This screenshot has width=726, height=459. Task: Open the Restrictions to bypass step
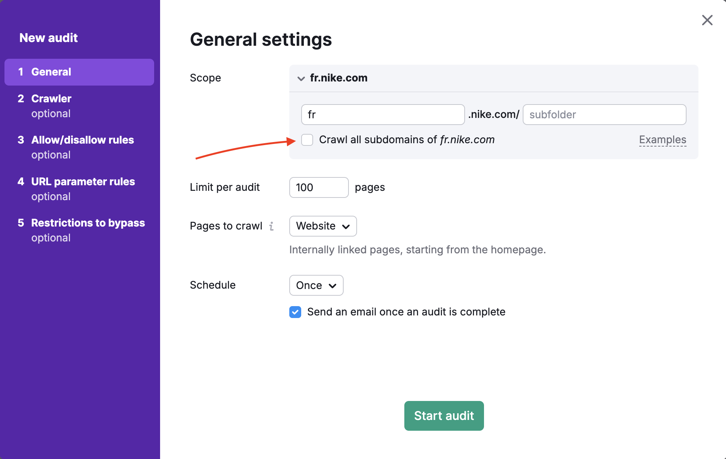[x=88, y=223]
